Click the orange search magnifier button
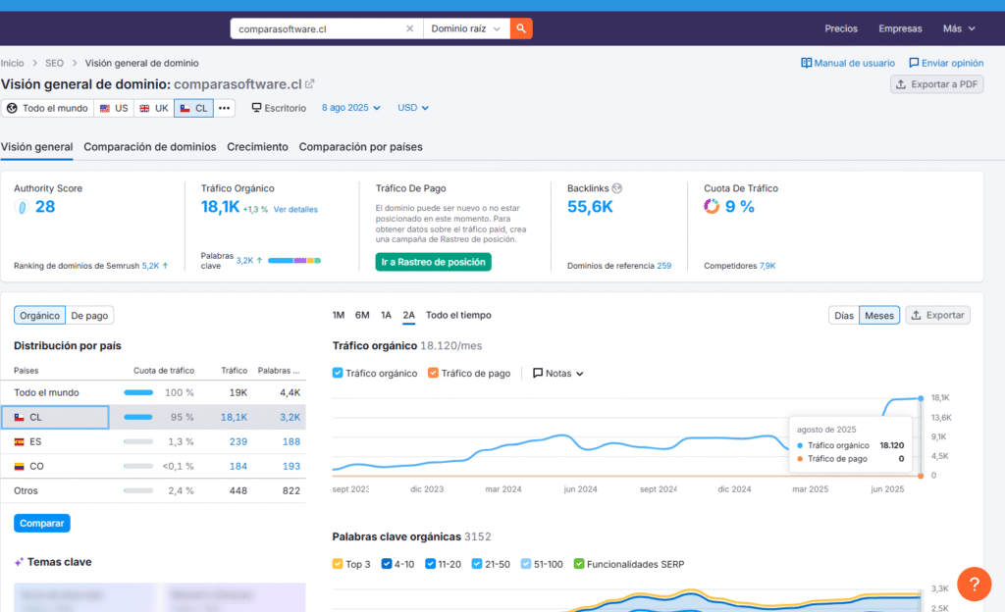This screenshot has height=612, width=1005. tap(521, 28)
